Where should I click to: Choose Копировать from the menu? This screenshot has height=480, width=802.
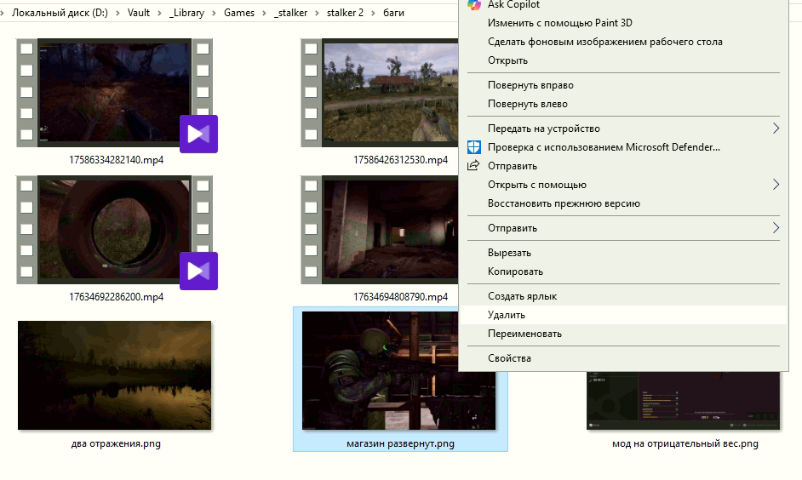click(x=623, y=271)
